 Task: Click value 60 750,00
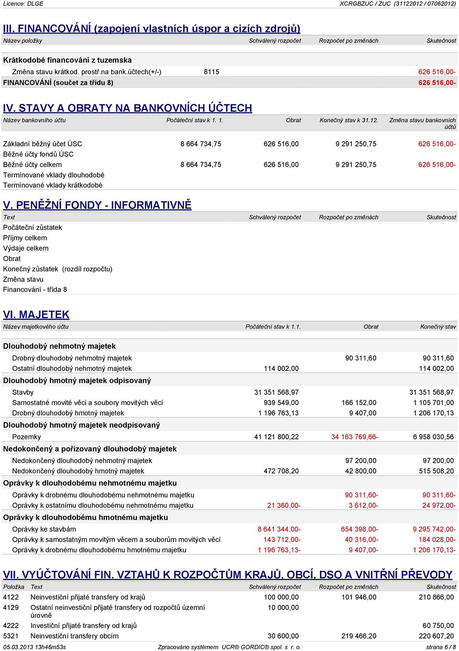pos(438,626)
